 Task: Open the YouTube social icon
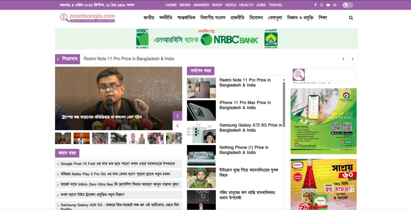[x=328, y=5]
